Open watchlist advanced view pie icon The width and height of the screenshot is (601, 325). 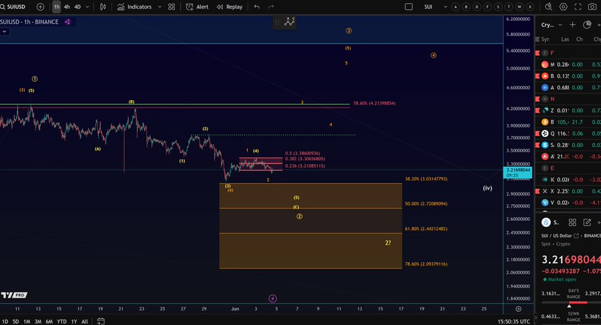point(587,25)
